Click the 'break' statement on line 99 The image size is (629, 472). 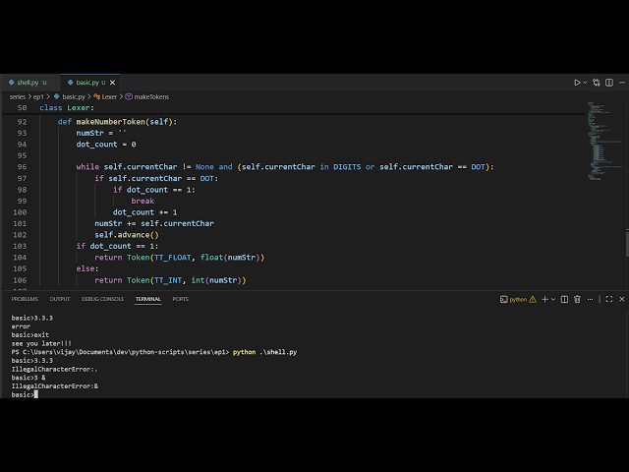click(143, 201)
